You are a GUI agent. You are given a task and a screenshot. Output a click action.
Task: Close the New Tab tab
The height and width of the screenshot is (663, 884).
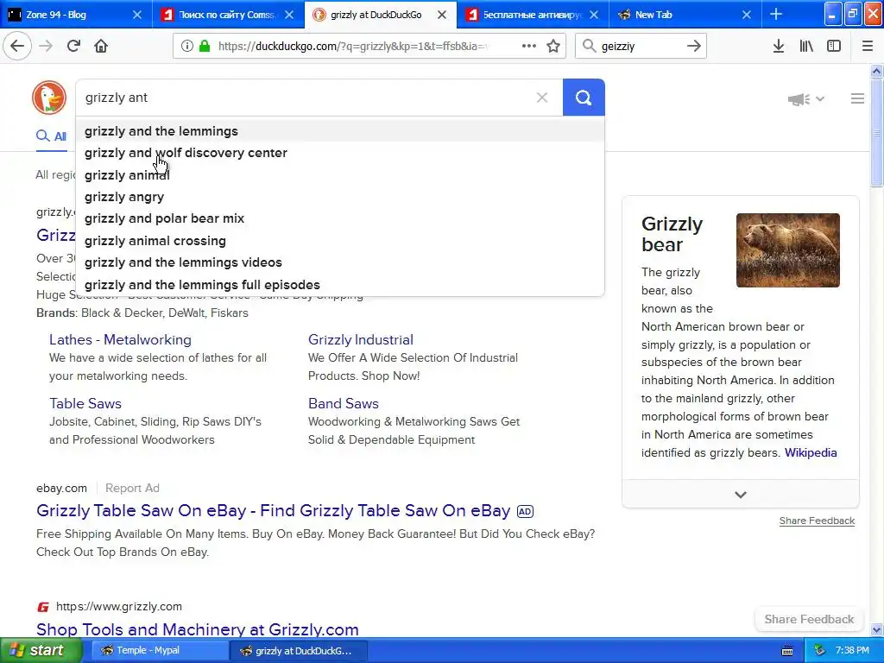(x=747, y=15)
